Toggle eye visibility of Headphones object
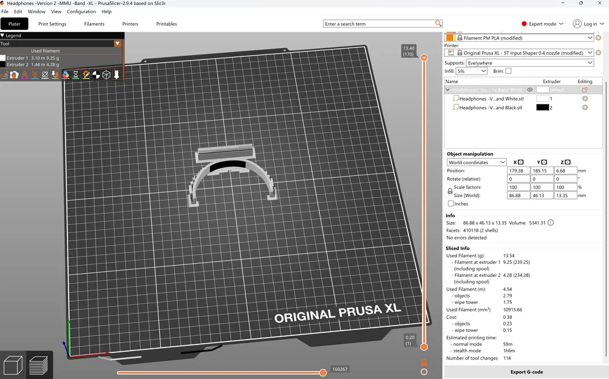Screen dimensions: 609x379 pyautogui.click(x=530, y=90)
